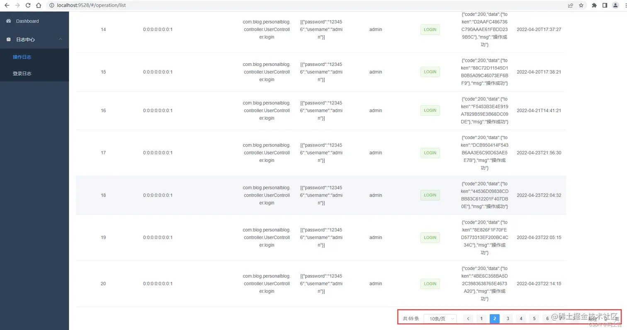Click the go-to-page number input field
The image size is (627, 330).
click(606, 318)
